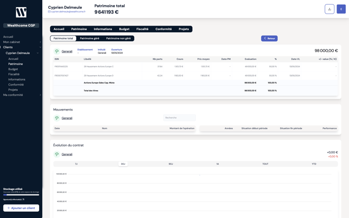This screenshot has width=349, height=218.
Task: Click the Generali icon in Évolution du contrat
Action: tap(57, 154)
